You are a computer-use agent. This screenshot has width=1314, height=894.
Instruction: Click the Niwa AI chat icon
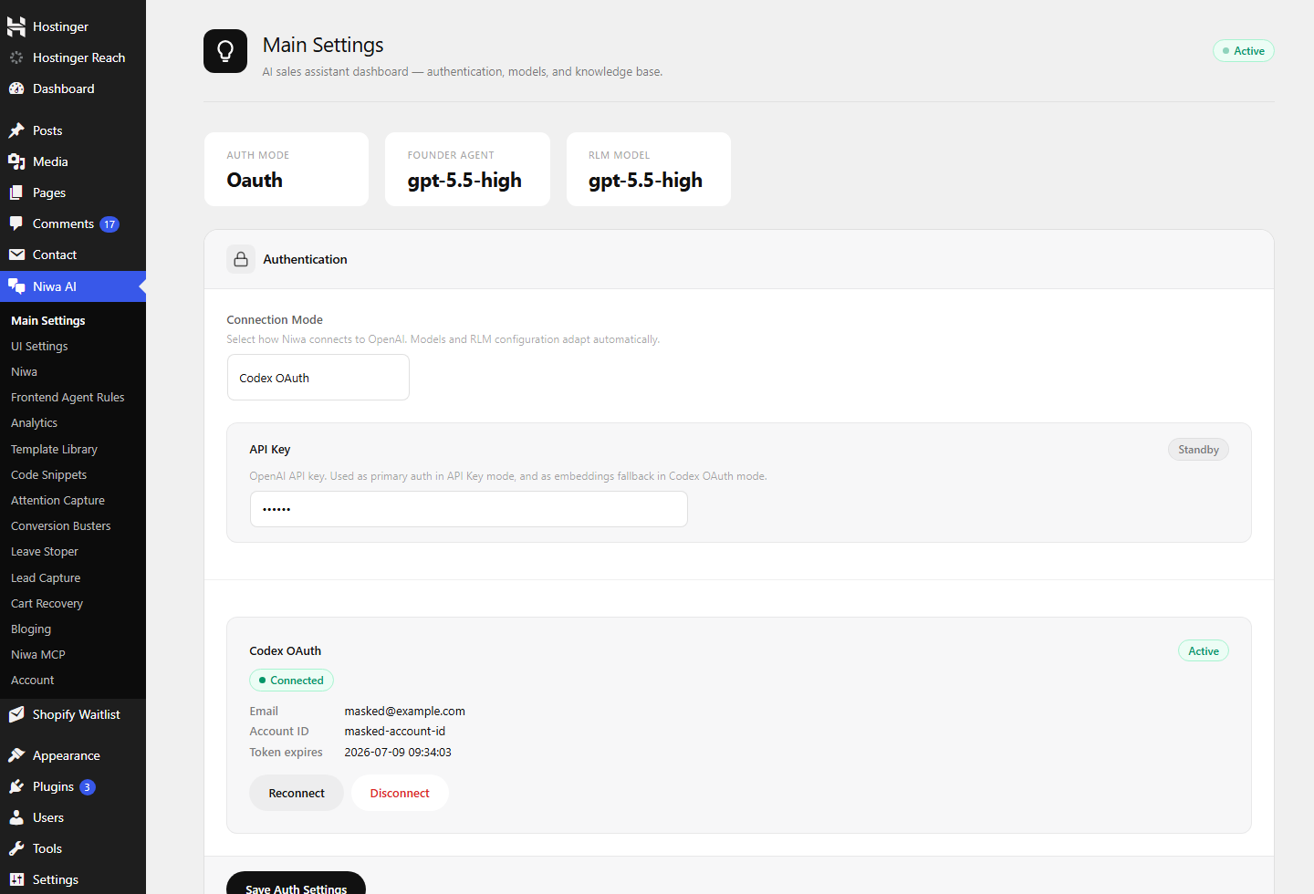pyautogui.click(x=16, y=286)
